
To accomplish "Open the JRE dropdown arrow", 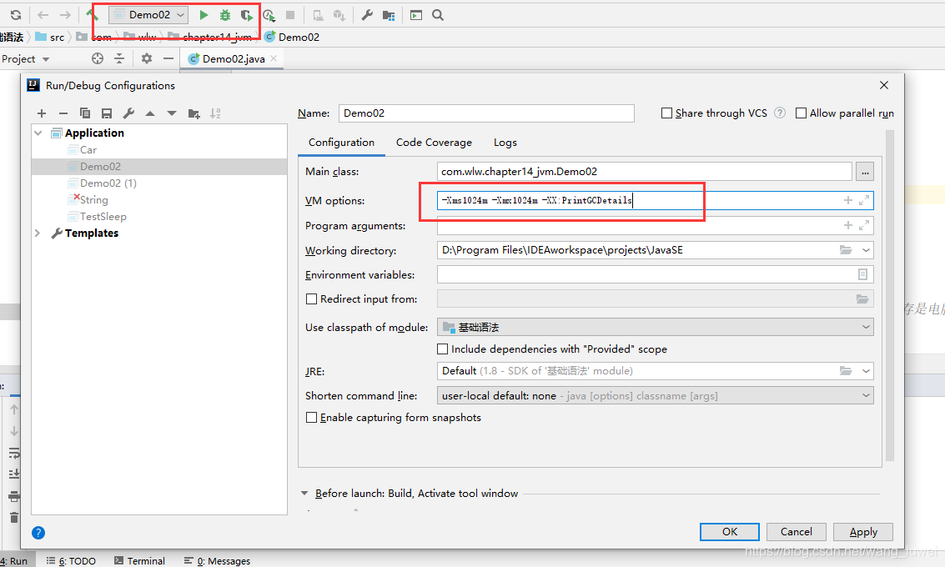I will tap(866, 371).
